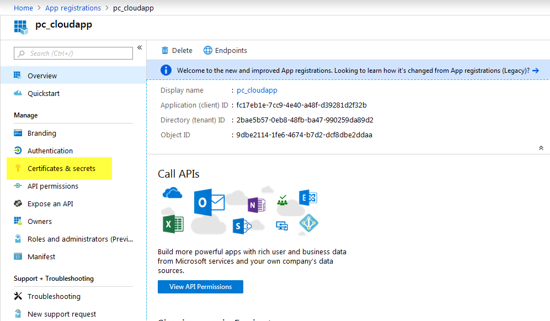Collapse the app details section chevron
Viewport: 550px width, 321px height.
(541, 148)
